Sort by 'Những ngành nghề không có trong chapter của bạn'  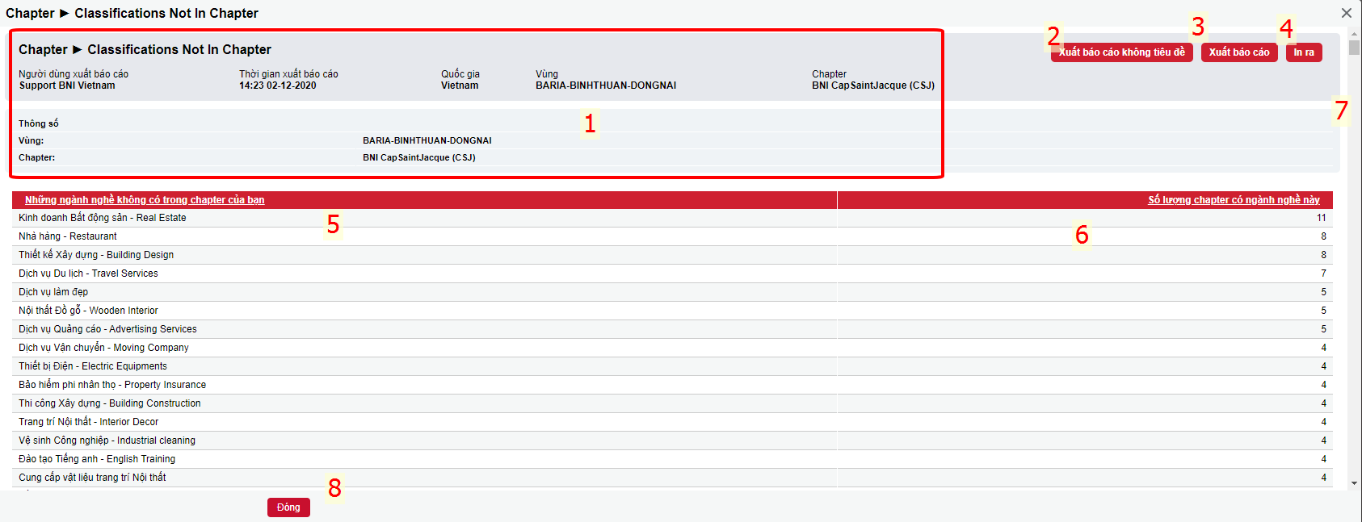(x=145, y=200)
